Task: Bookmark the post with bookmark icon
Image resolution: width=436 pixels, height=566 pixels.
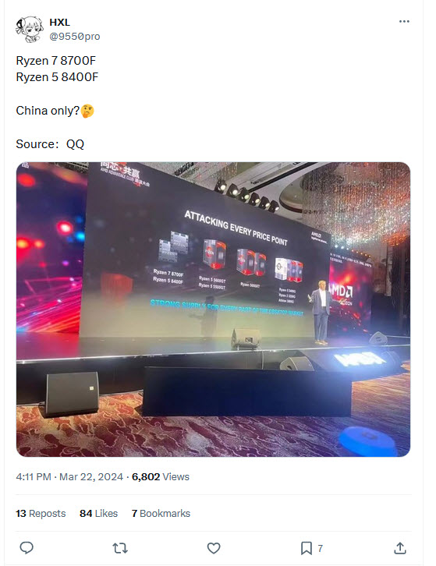Action: pos(307,548)
